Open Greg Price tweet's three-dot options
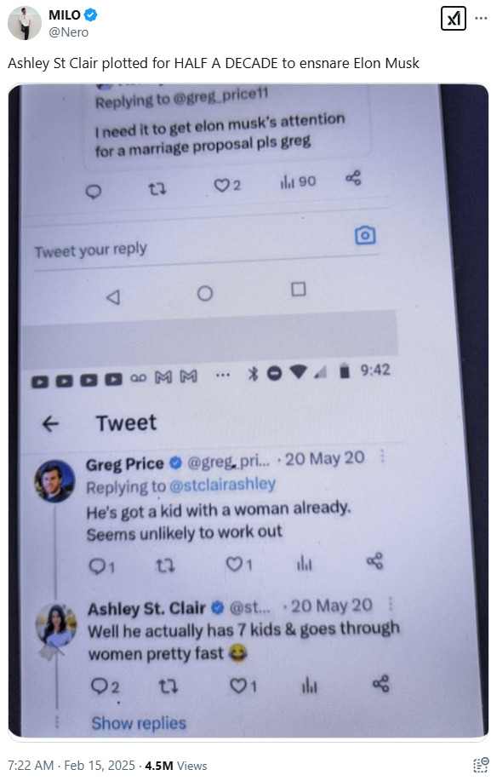Image resolution: width=491 pixels, height=781 pixels. click(382, 456)
